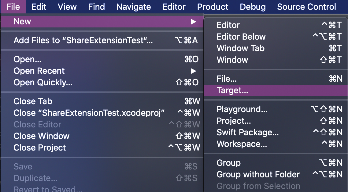Choose File… to create new file
Screen dimensions: 348x192
227,79
